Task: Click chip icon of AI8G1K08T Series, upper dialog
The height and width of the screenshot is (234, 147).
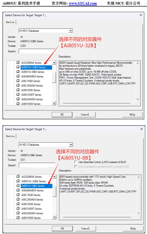Action: [x=18, y=94]
